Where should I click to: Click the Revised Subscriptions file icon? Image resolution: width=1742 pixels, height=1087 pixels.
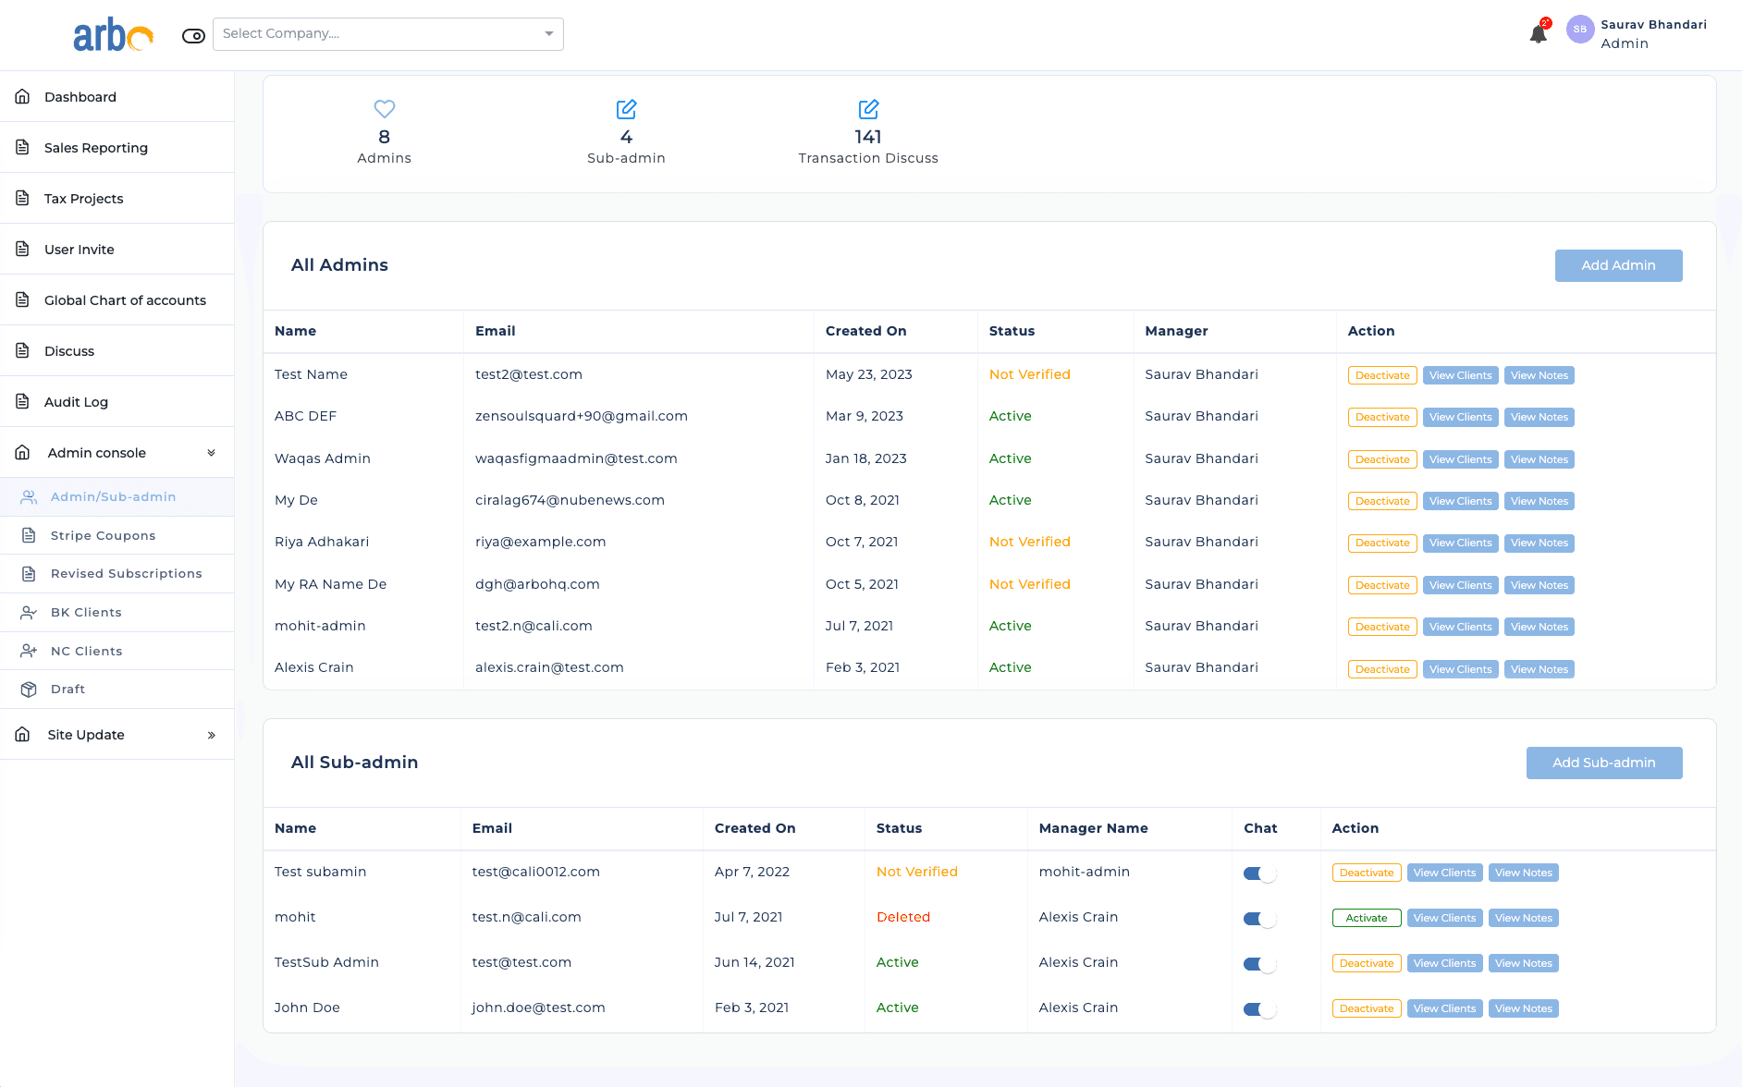click(x=29, y=574)
